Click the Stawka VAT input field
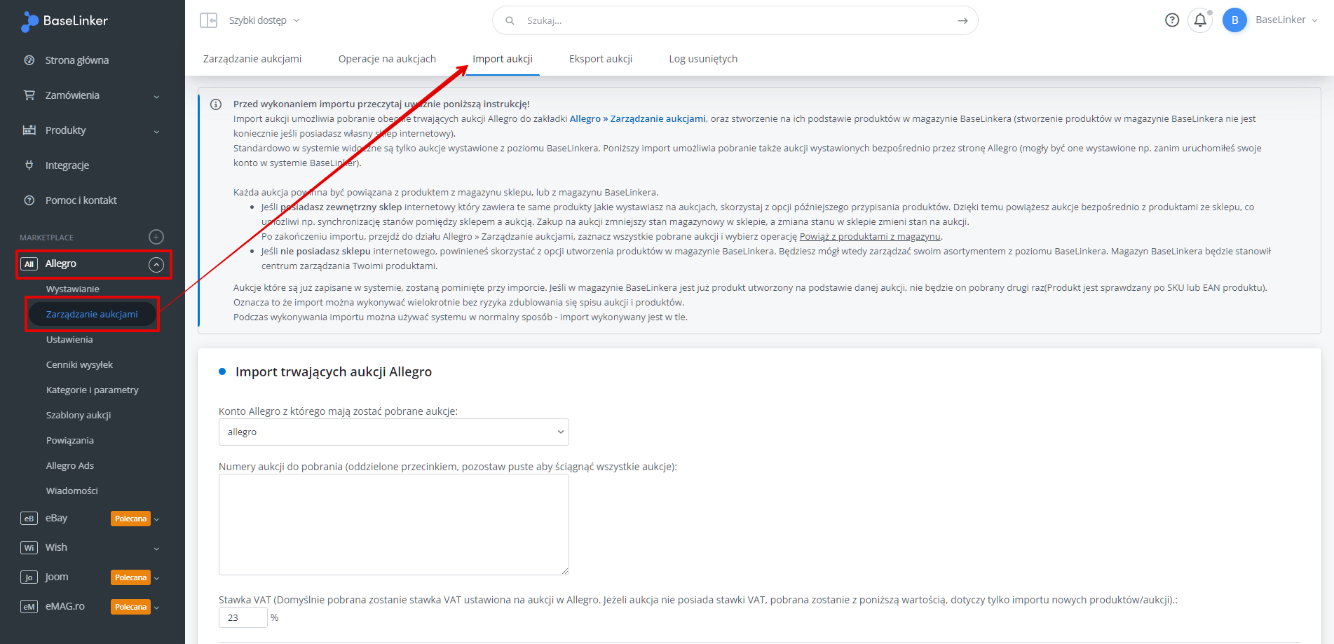Viewport: 1334px width, 644px height. click(243, 617)
